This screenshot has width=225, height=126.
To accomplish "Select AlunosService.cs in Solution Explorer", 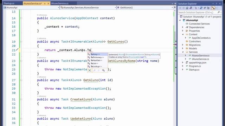I will [200, 55].
